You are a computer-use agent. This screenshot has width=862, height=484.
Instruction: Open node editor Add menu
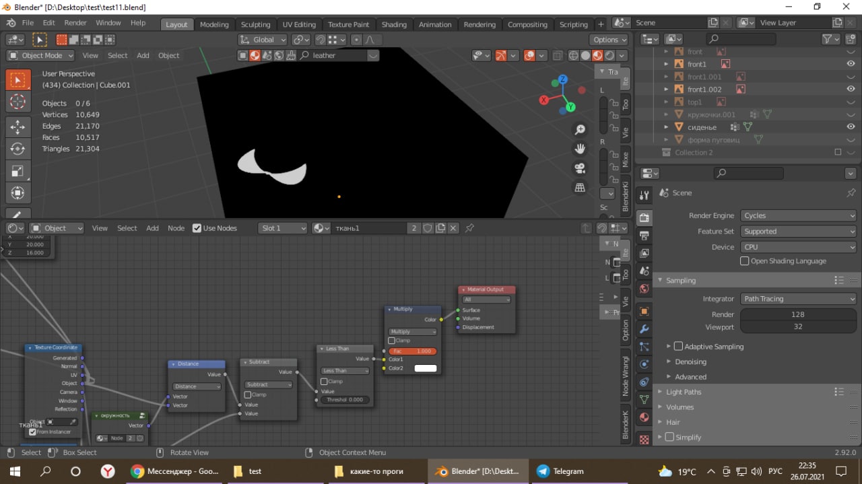(x=153, y=228)
